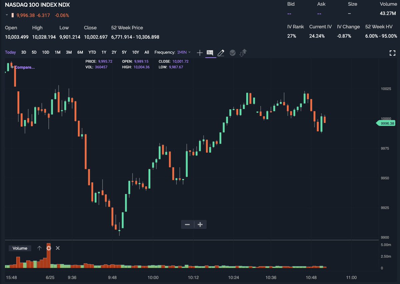Open Volume study settings gear
Viewport: 400px width, 284px height.
[49, 248]
